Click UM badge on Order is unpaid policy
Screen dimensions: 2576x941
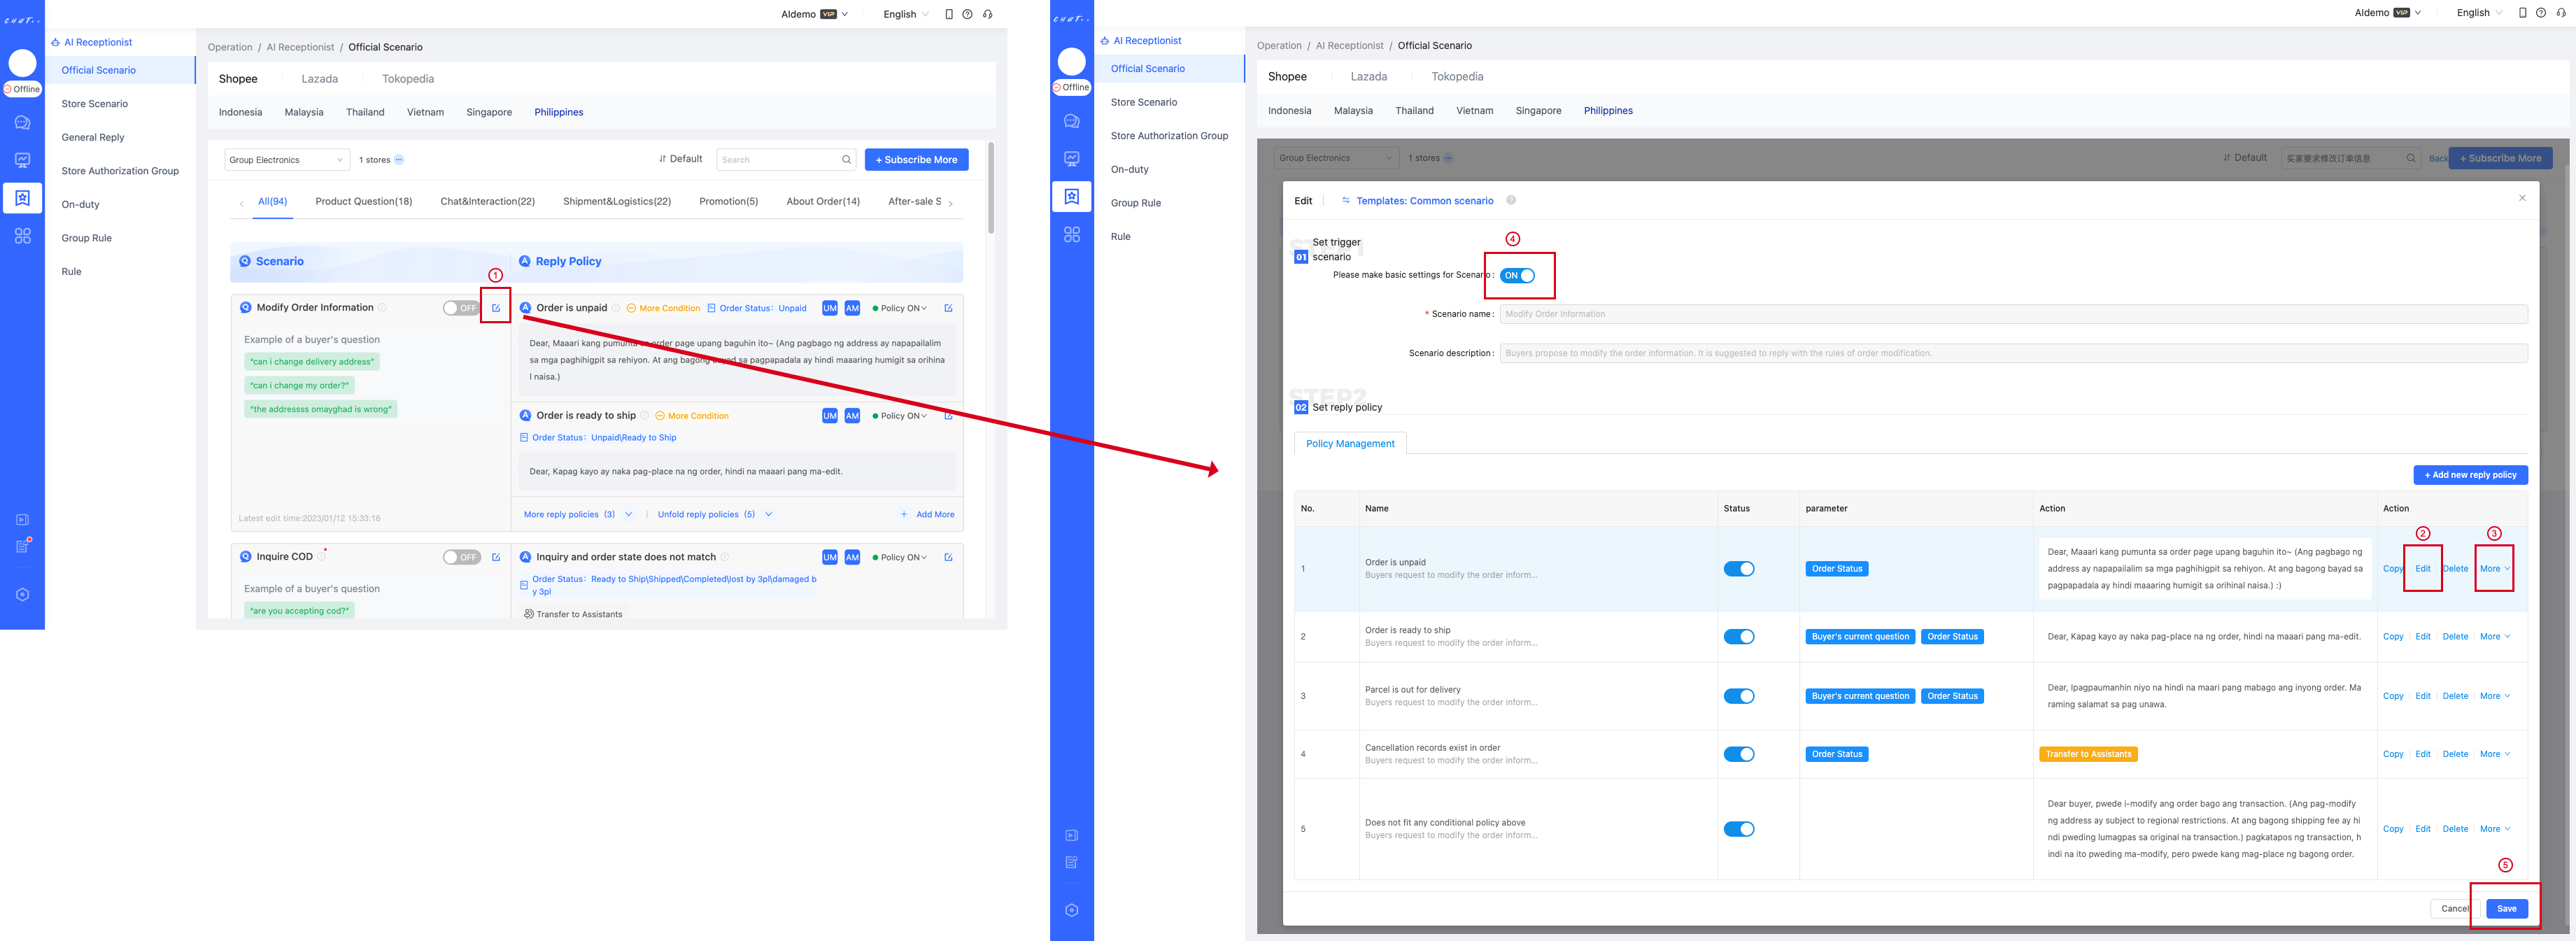pyautogui.click(x=830, y=308)
